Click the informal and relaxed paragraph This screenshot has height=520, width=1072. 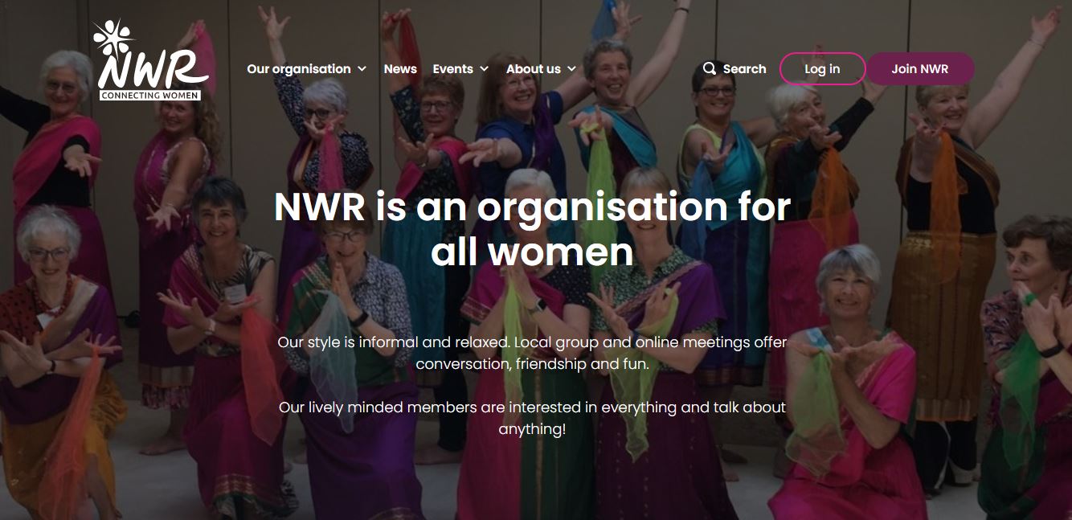pos(532,353)
